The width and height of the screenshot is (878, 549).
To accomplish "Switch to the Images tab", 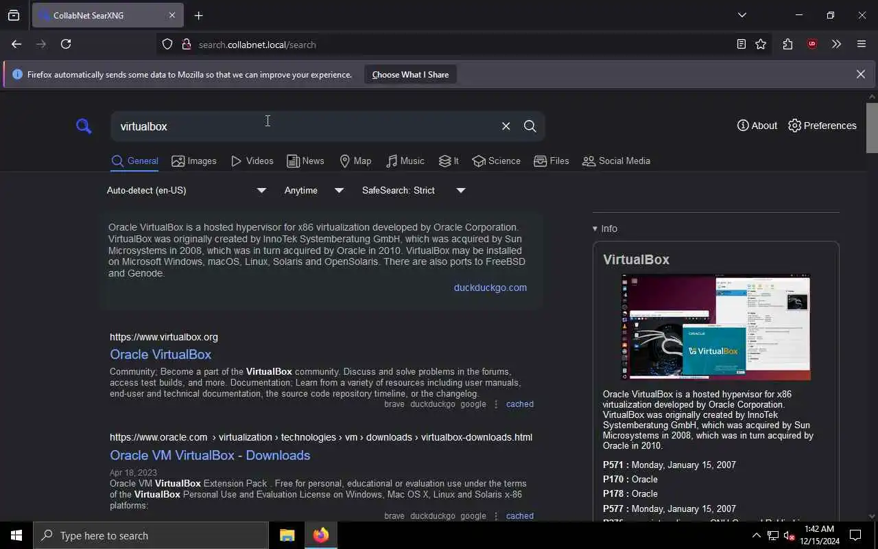I will (x=194, y=161).
